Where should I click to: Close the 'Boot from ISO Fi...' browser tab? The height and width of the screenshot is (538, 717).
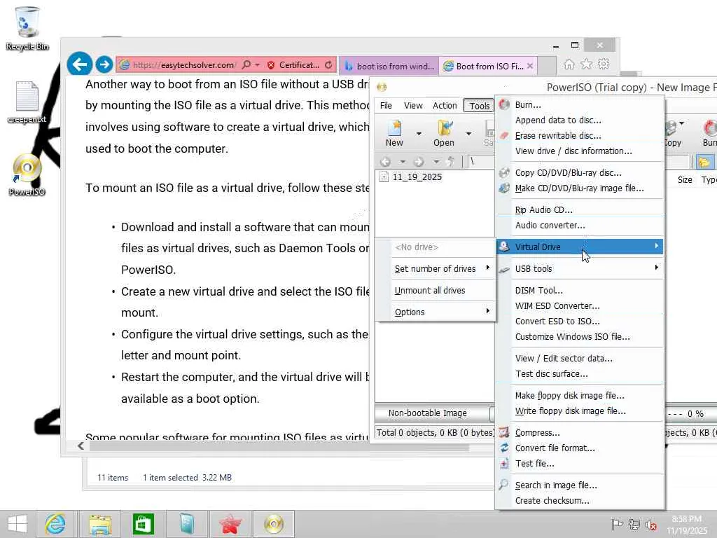530,66
